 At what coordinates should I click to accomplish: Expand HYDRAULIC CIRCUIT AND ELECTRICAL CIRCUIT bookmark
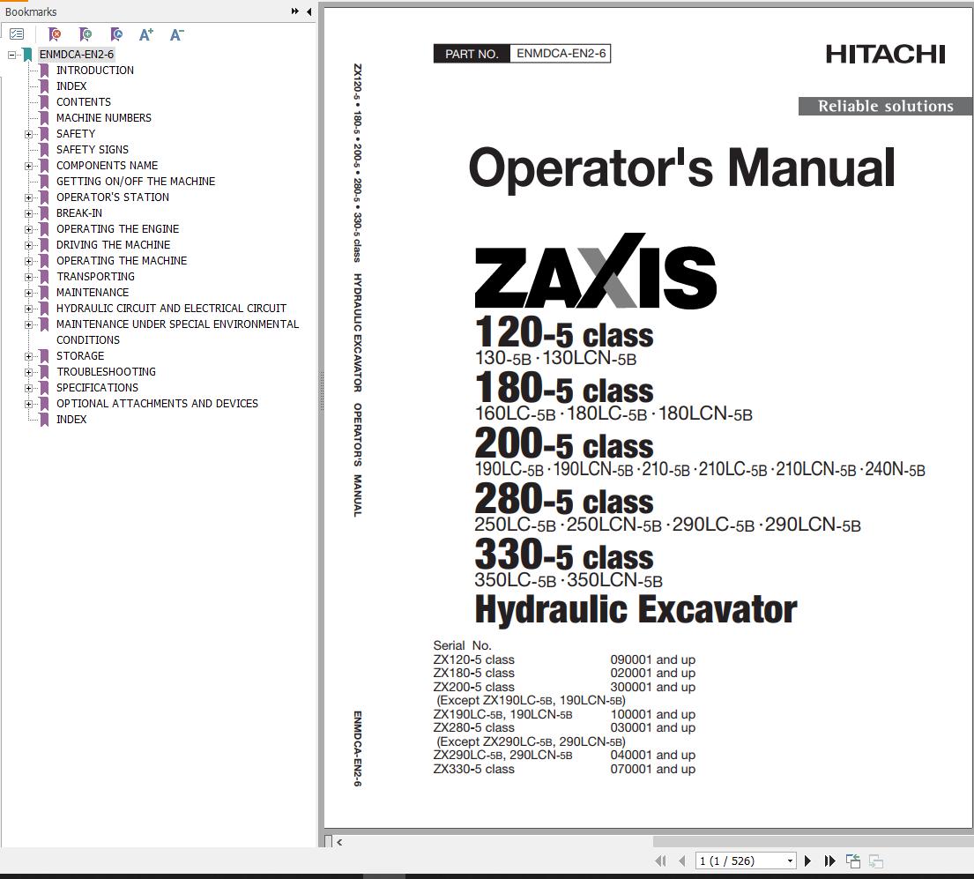click(x=28, y=309)
